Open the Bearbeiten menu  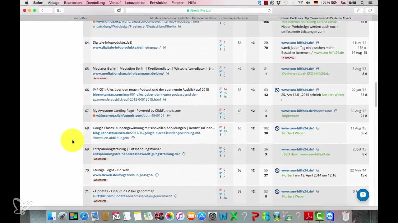73,3
